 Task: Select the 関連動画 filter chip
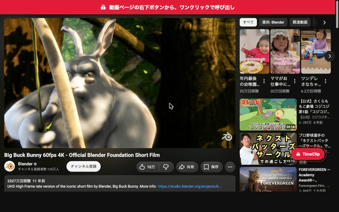click(300, 22)
